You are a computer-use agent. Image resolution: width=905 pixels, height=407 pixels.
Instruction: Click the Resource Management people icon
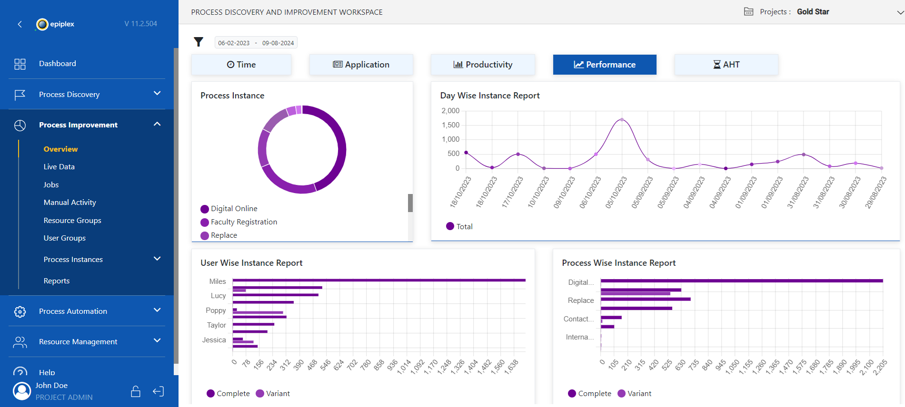point(20,342)
